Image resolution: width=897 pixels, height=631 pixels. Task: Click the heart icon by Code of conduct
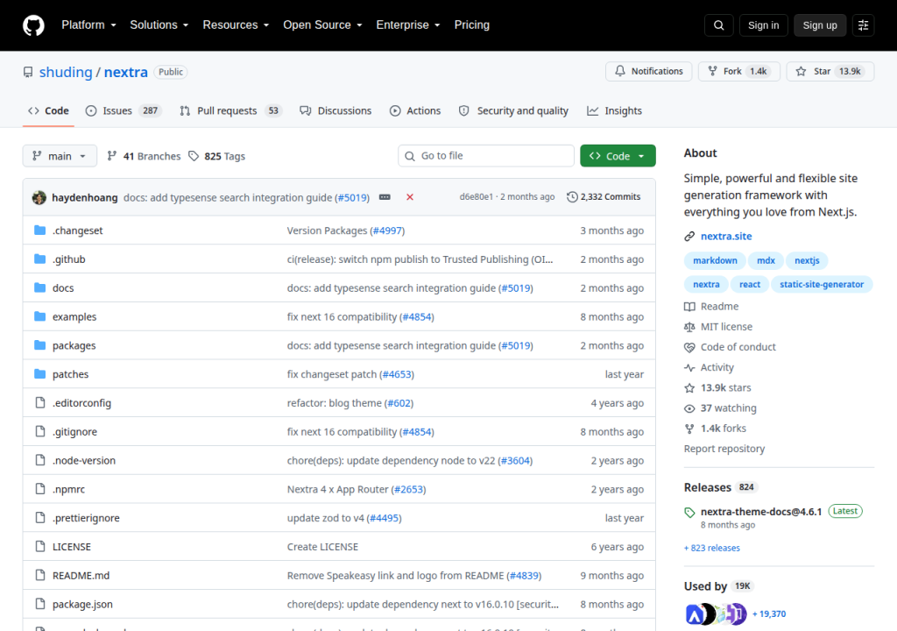click(x=689, y=347)
